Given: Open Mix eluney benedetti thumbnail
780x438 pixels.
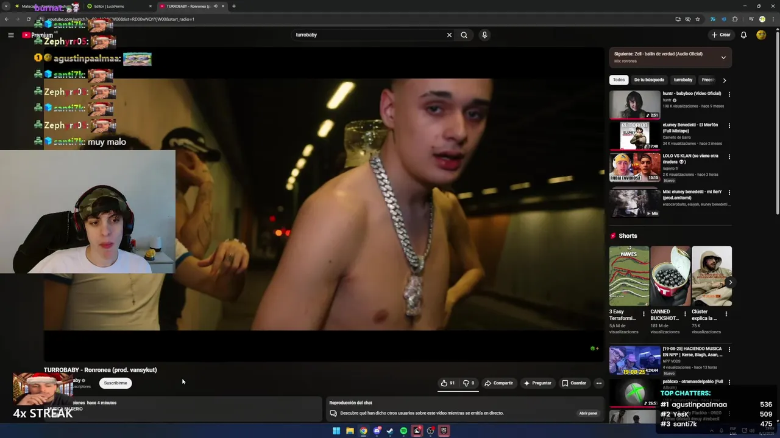Looking at the screenshot, I should click(x=635, y=203).
